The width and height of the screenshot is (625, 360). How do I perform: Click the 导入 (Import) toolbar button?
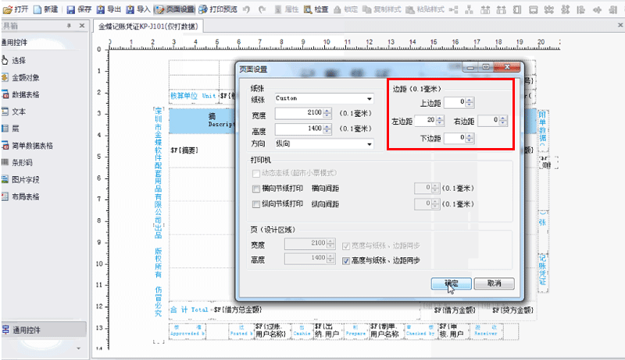(138, 9)
